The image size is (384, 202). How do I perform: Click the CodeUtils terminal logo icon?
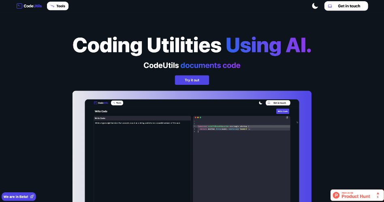tap(19, 6)
